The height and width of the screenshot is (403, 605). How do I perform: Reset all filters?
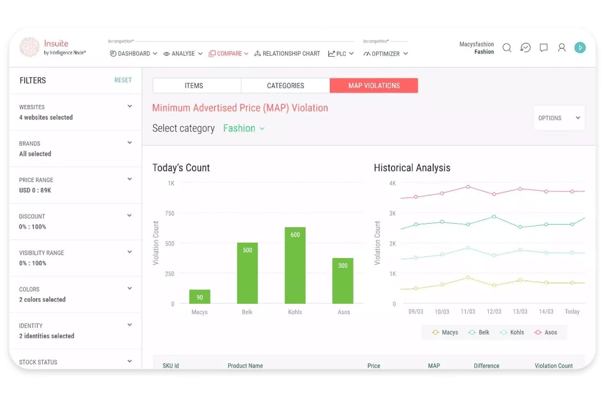[x=123, y=80]
